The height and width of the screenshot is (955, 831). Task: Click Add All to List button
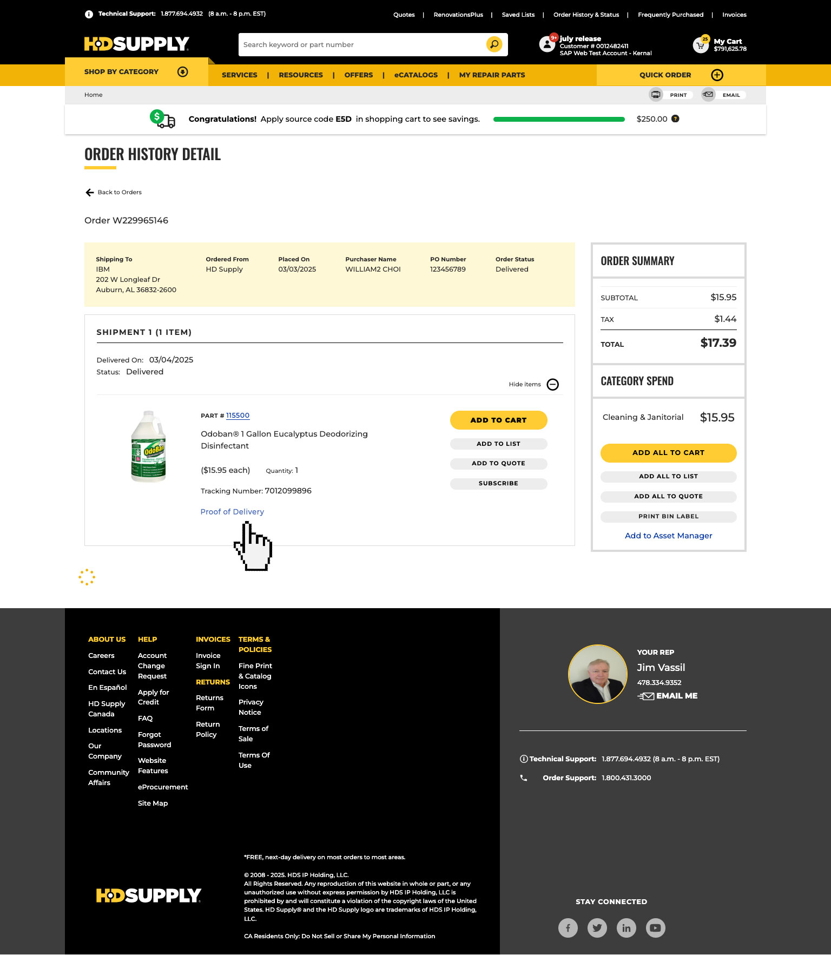[x=669, y=477]
